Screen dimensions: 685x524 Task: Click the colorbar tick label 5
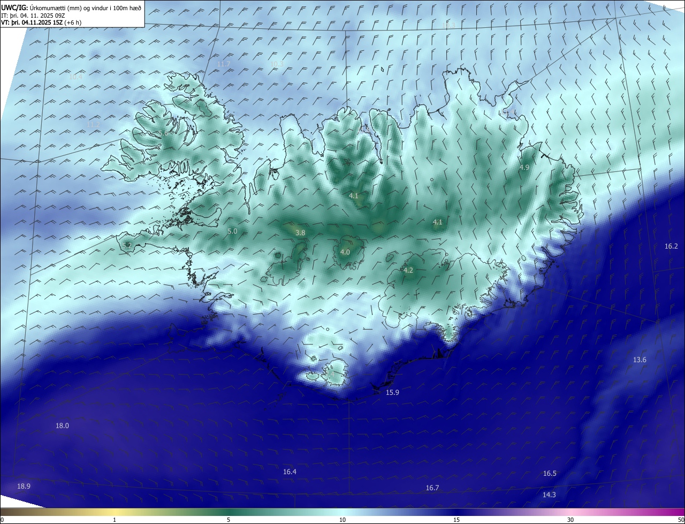[x=229, y=520]
